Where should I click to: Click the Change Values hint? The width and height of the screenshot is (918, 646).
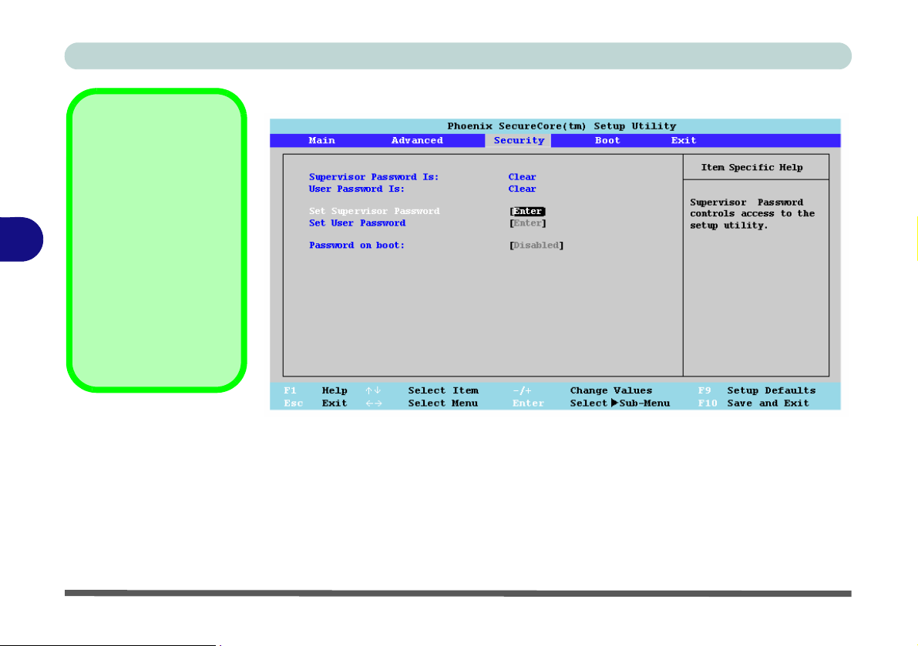[610, 390]
